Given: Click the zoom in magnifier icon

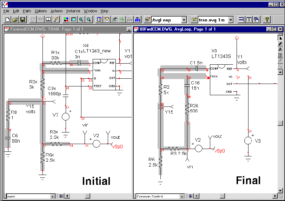Looking at the screenshot, I should tap(81, 20).
